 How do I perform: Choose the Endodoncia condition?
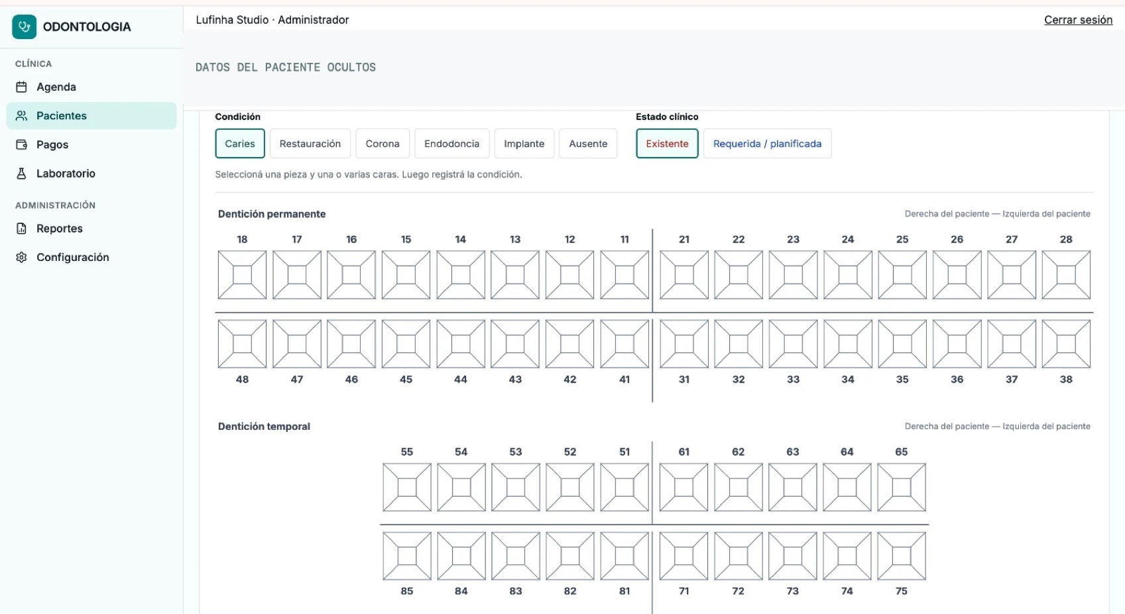451,144
